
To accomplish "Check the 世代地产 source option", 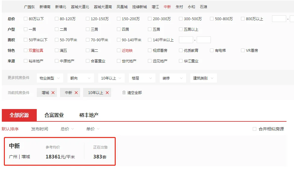I will (x=119, y=61).
